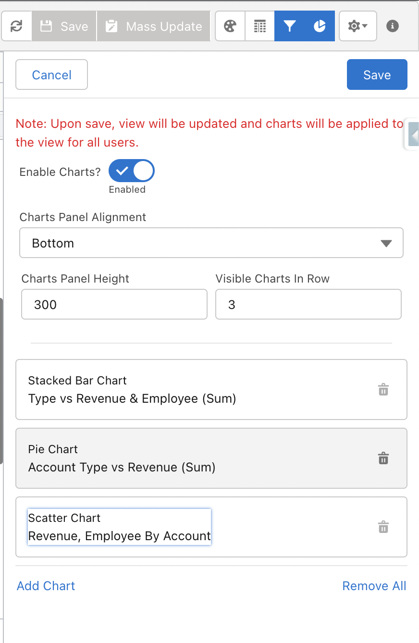Click the gray Save toolbar button

[x=64, y=26]
